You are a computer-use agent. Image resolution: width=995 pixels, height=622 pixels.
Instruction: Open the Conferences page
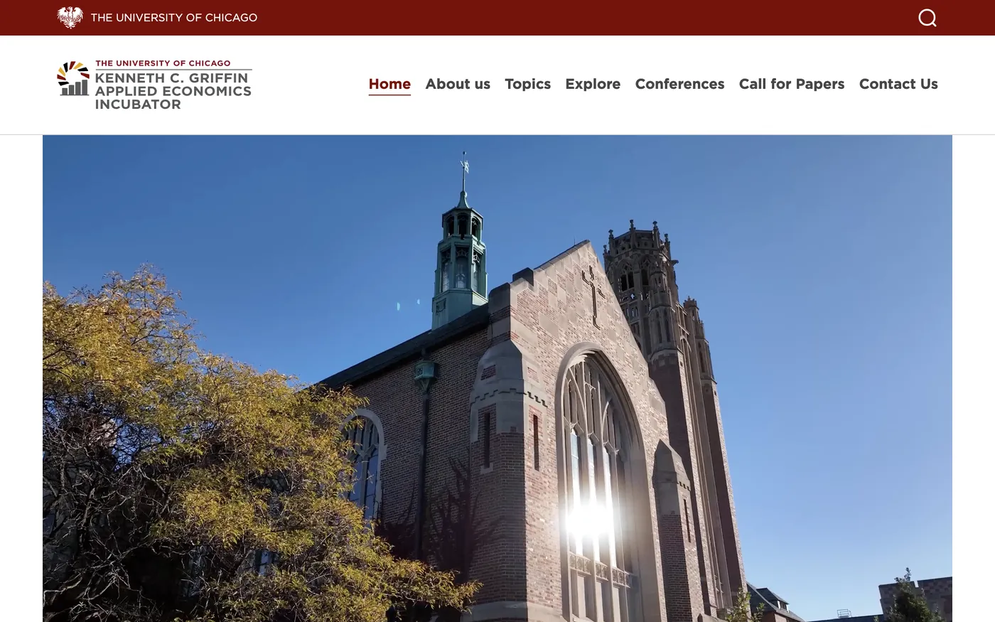pyautogui.click(x=679, y=84)
